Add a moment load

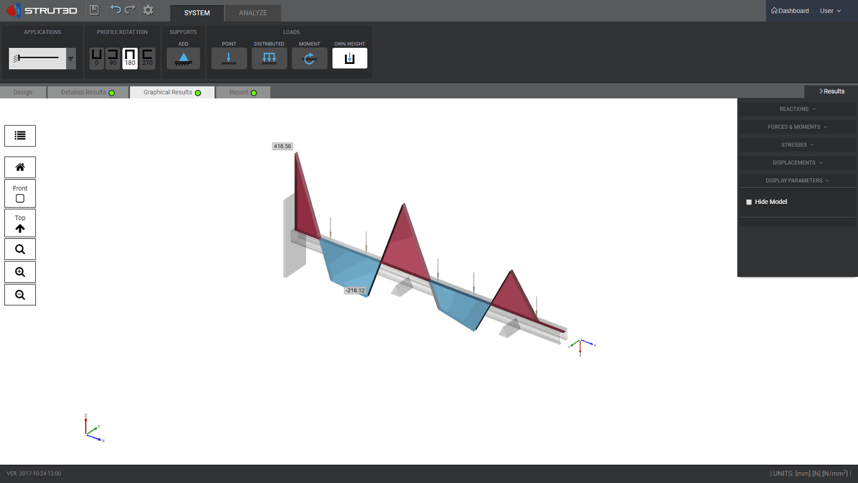[x=309, y=58]
